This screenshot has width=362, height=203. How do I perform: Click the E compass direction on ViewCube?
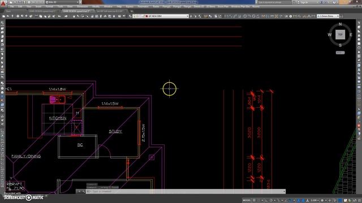click(351, 35)
